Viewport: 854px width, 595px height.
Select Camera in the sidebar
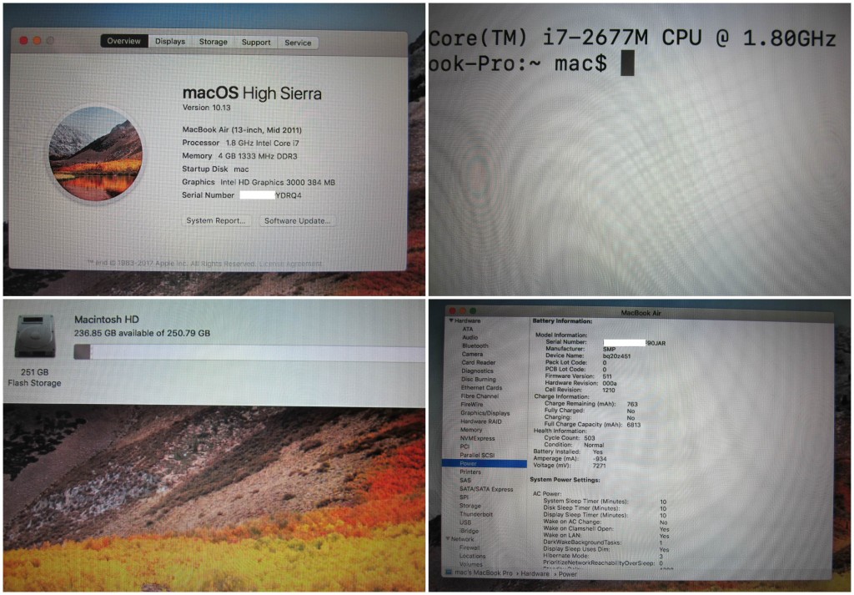[472, 354]
